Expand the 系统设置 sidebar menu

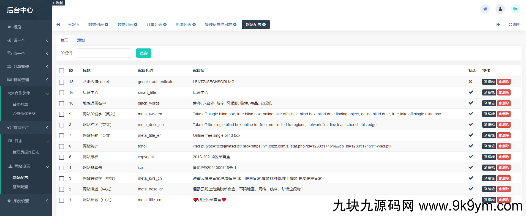pyautogui.click(x=26, y=201)
